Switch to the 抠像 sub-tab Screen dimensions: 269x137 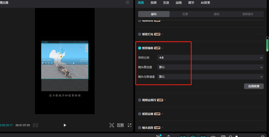pyautogui.click(x=185, y=14)
